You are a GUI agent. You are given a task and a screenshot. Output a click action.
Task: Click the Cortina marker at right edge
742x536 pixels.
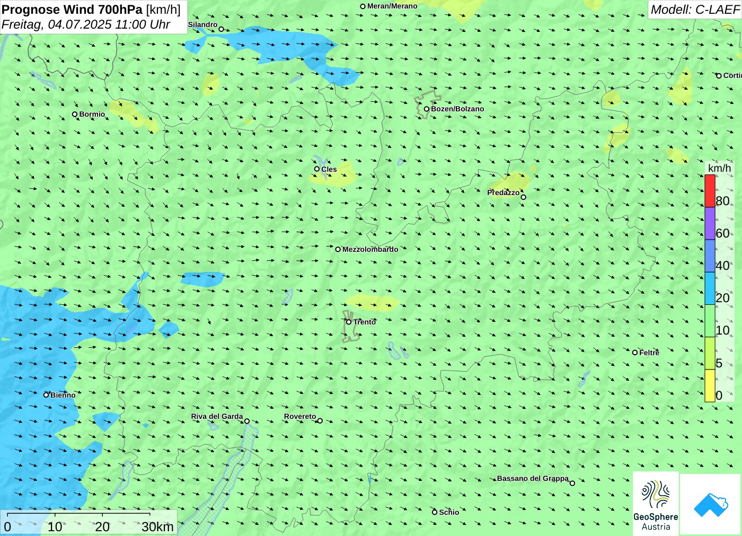coord(719,76)
